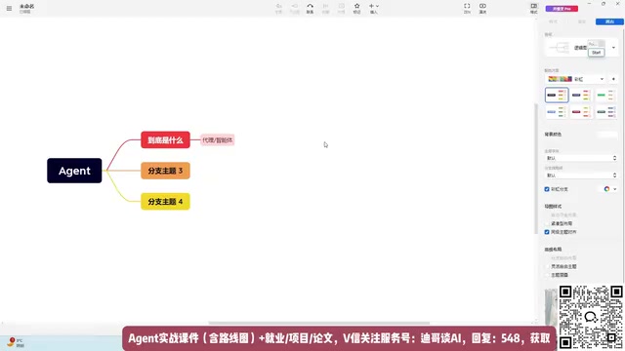Screen dimensions: 625x351
Task: Open the branch line width dropdown
Action: [x=581, y=175]
